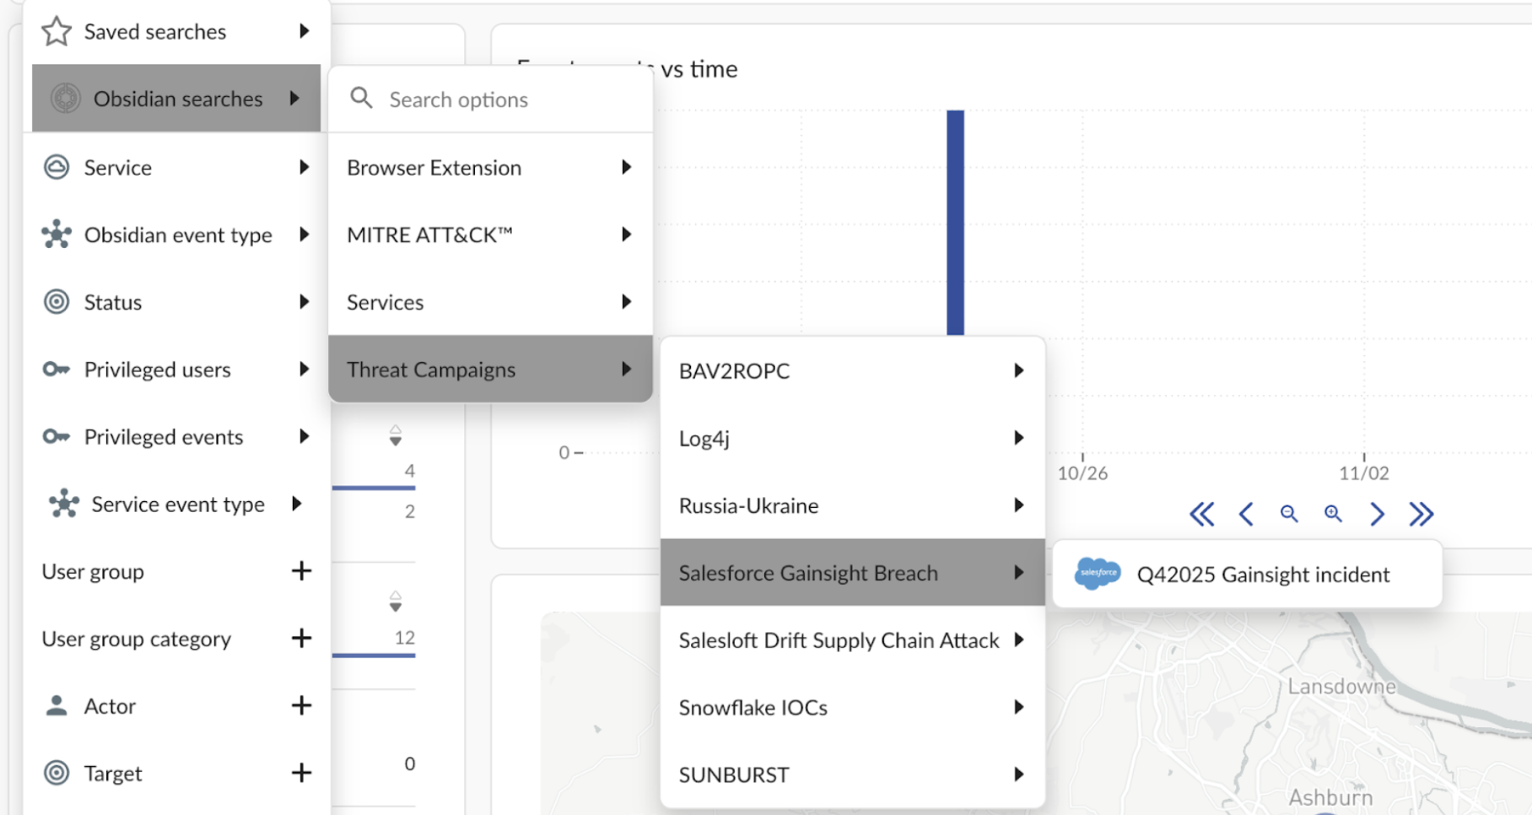Click the Salesforce cloud logo icon
This screenshot has width=1532, height=815.
1097,574
